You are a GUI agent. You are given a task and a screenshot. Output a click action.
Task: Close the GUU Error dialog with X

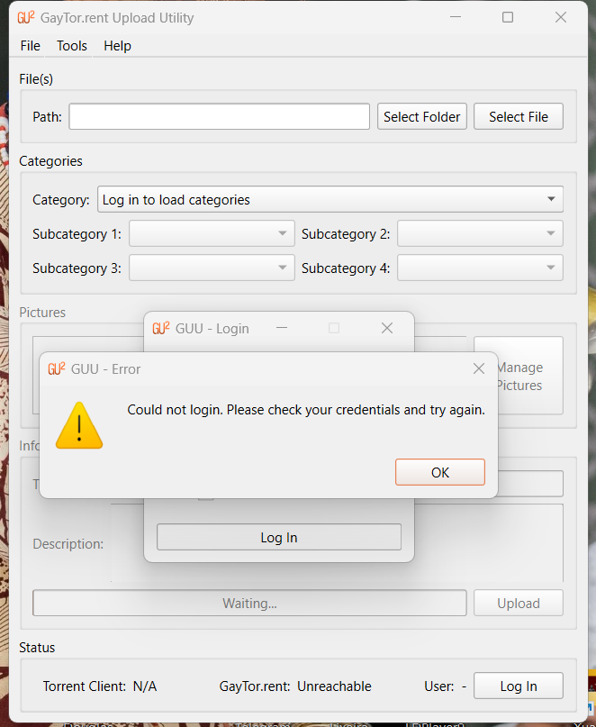coord(479,368)
